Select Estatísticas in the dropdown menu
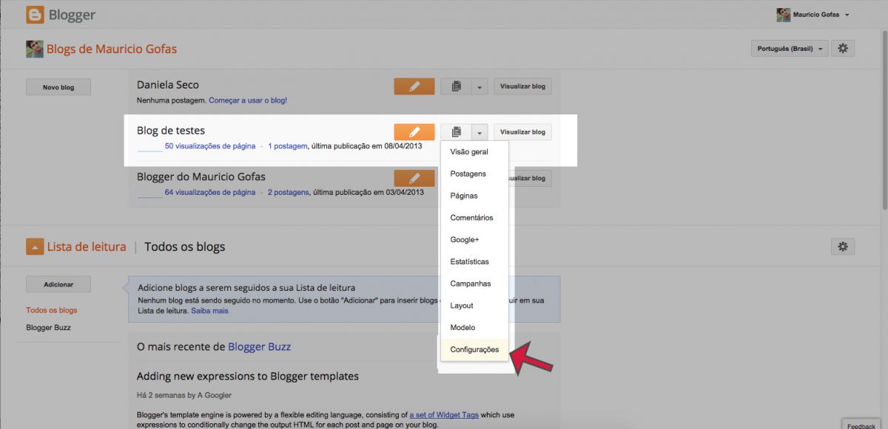 click(x=474, y=261)
